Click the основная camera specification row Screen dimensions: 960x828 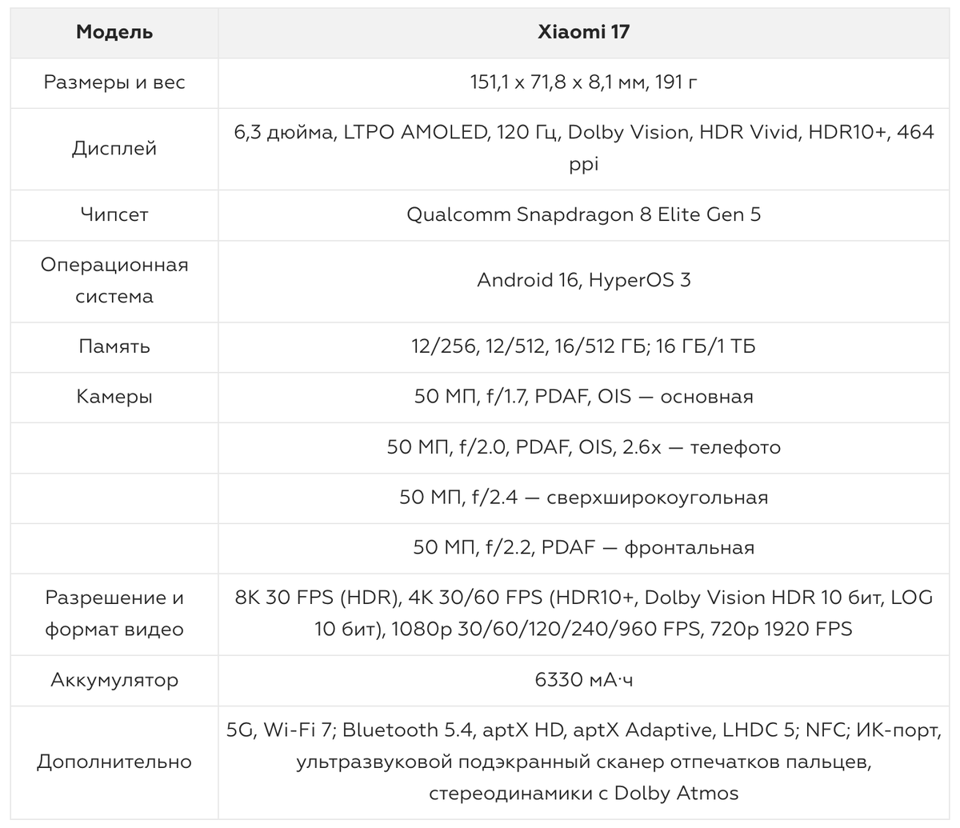click(583, 397)
